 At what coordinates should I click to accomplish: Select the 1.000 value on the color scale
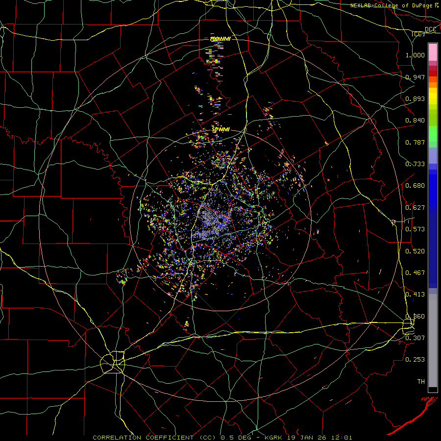point(415,55)
